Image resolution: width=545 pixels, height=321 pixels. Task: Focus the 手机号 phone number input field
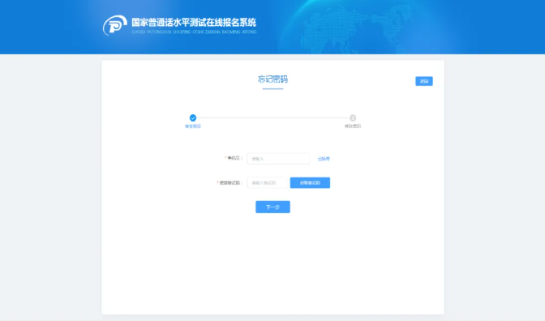tap(278, 158)
